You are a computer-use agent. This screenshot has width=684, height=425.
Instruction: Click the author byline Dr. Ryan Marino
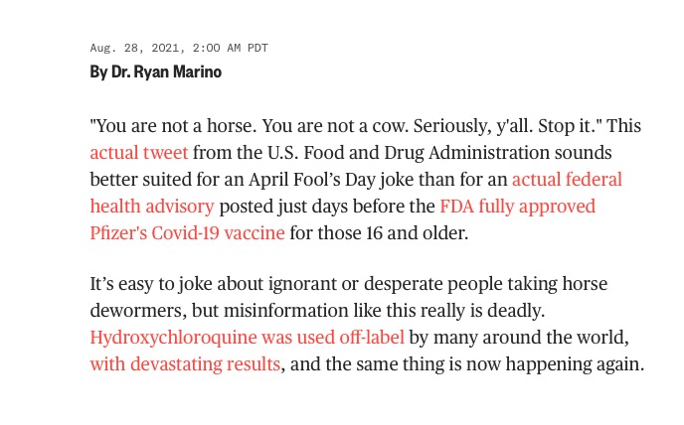156,71
